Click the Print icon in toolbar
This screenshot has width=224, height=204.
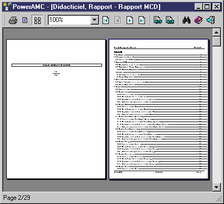(13, 20)
